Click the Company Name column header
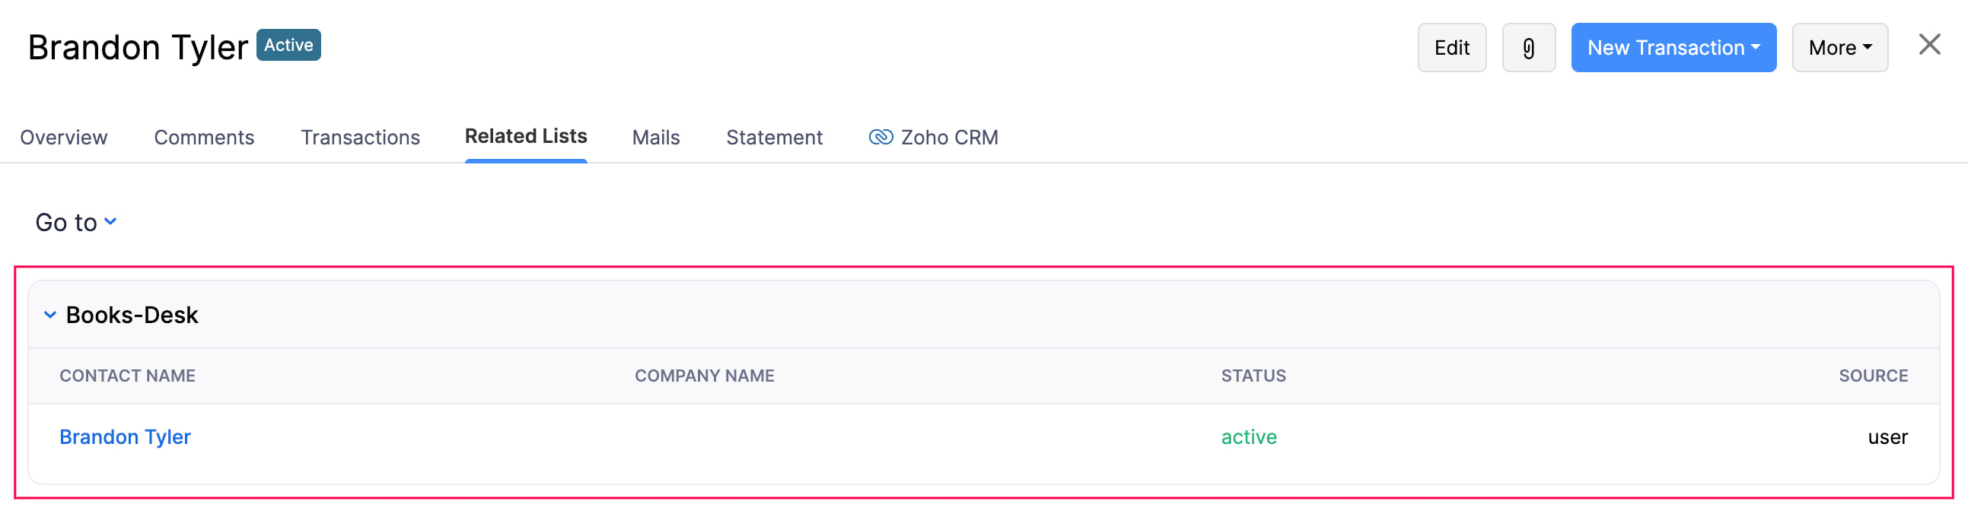The image size is (1968, 523). [705, 376]
